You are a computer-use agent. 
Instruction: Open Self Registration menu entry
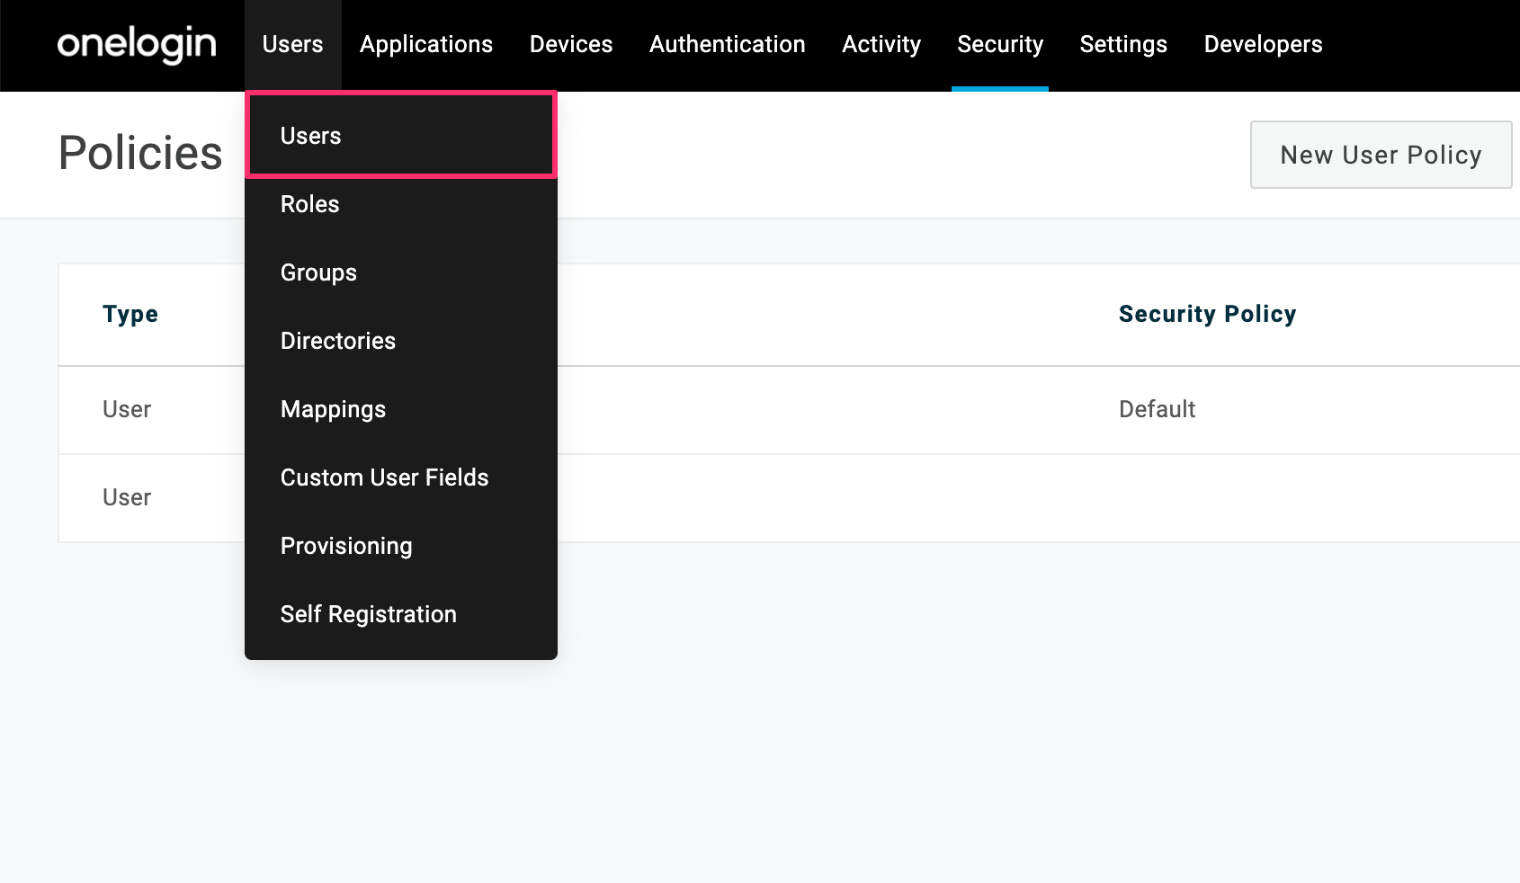401,614
